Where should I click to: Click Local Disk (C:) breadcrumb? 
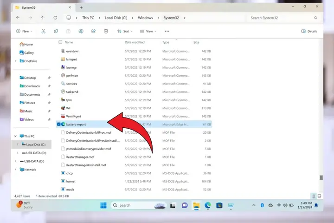coord(116,18)
